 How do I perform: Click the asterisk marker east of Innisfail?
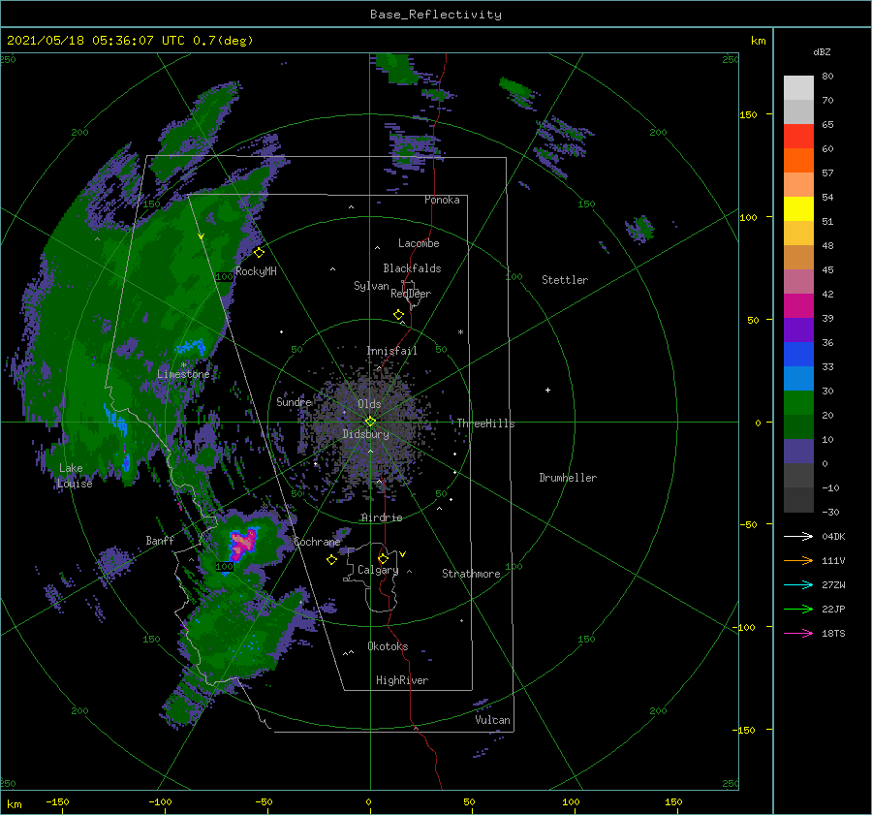(460, 332)
